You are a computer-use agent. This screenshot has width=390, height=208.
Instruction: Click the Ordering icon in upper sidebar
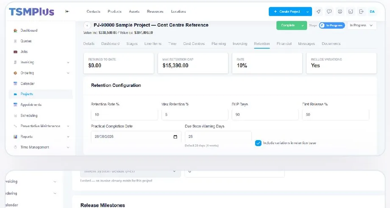pos(15,73)
